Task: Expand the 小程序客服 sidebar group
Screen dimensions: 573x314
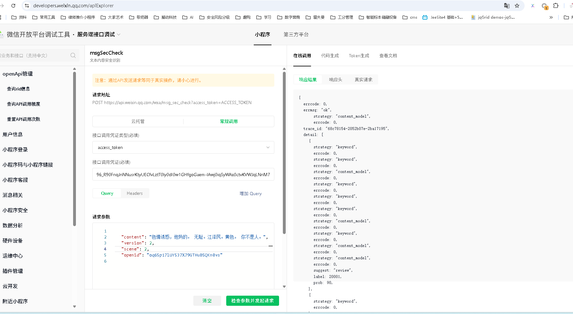Action: (15, 180)
